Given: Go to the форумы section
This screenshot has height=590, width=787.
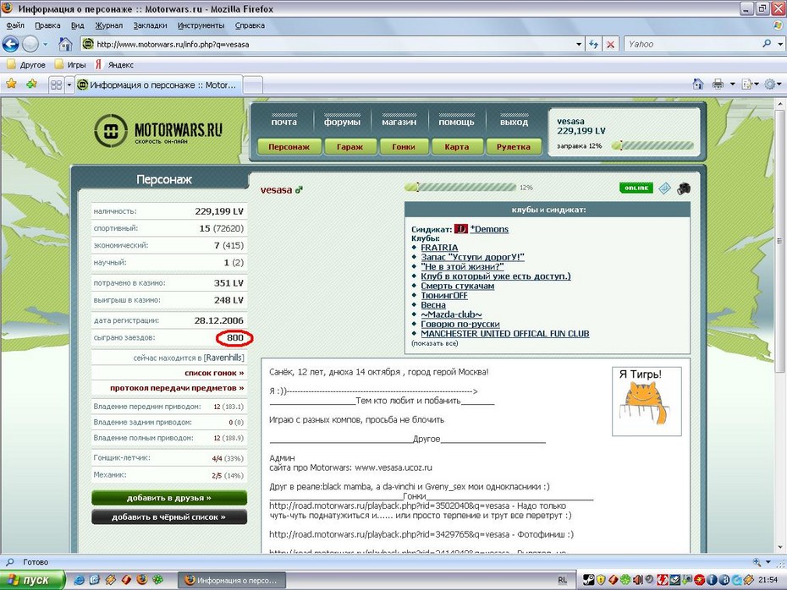Looking at the screenshot, I should 342,122.
